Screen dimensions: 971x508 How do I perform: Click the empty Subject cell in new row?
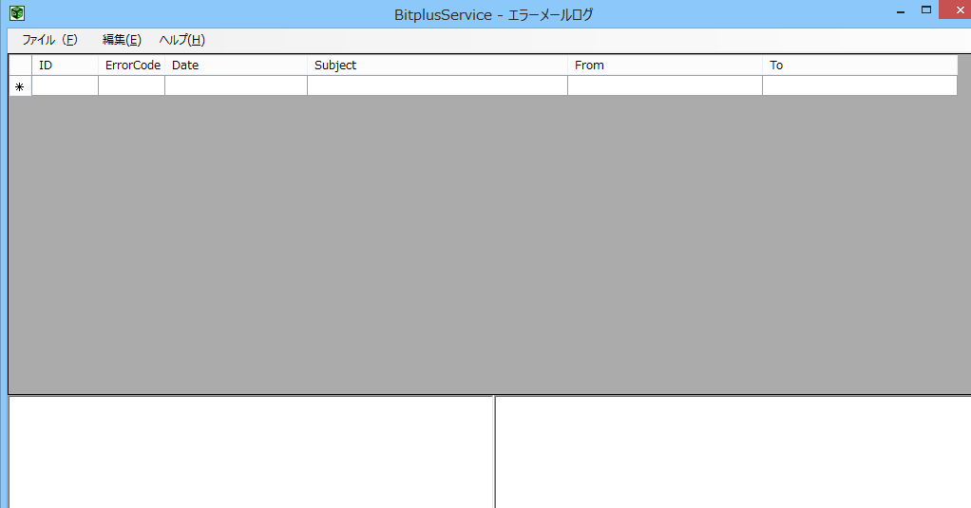coord(437,86)
